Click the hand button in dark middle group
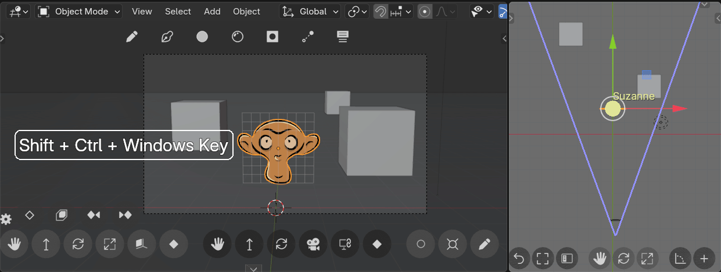The image size is (721, 272). 217,244
